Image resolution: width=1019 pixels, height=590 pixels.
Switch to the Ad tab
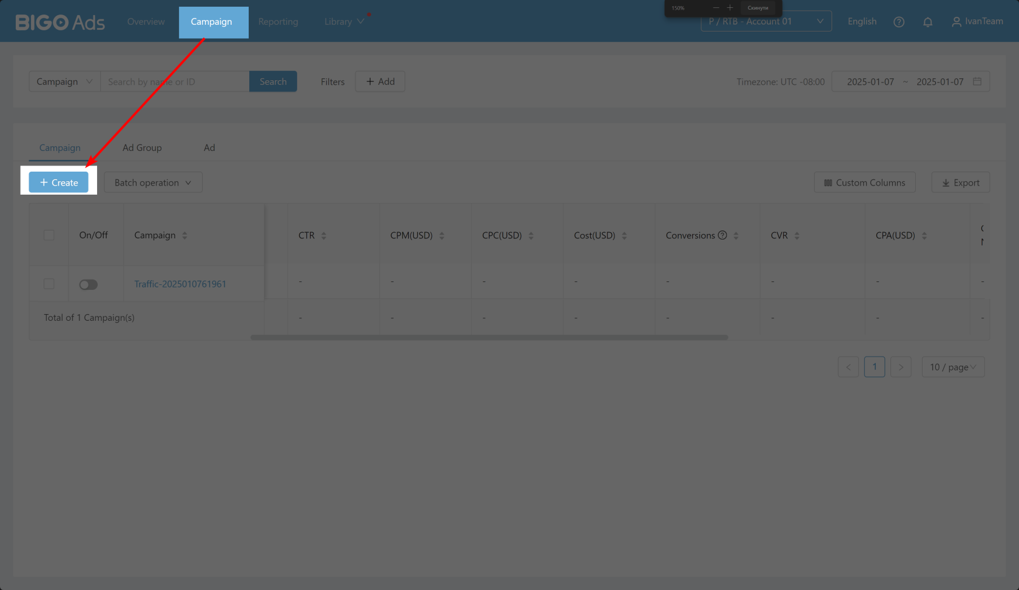click(209, 148)
